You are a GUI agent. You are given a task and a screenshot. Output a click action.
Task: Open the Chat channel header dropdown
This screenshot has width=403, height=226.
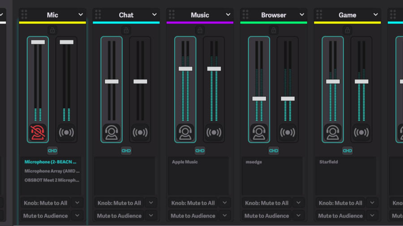[x=154, y=15]
